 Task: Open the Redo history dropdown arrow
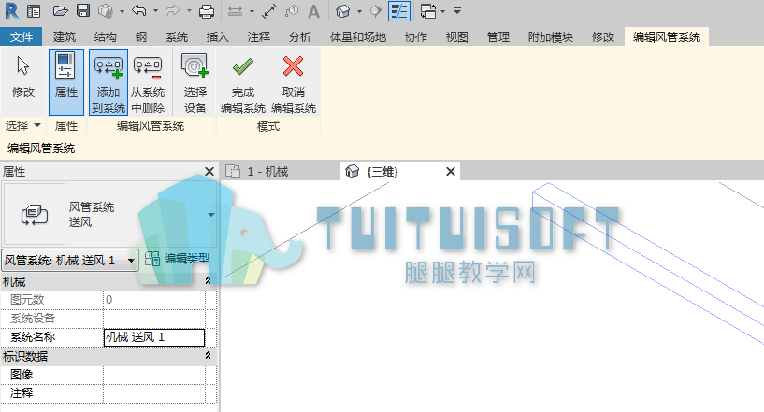pos(189,10)
